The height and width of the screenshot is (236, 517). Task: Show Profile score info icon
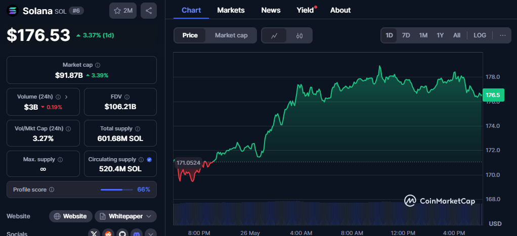52,190
